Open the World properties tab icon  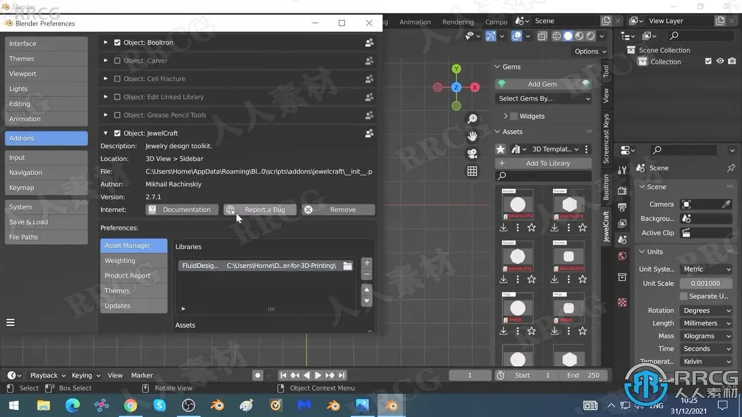(622, 256)
